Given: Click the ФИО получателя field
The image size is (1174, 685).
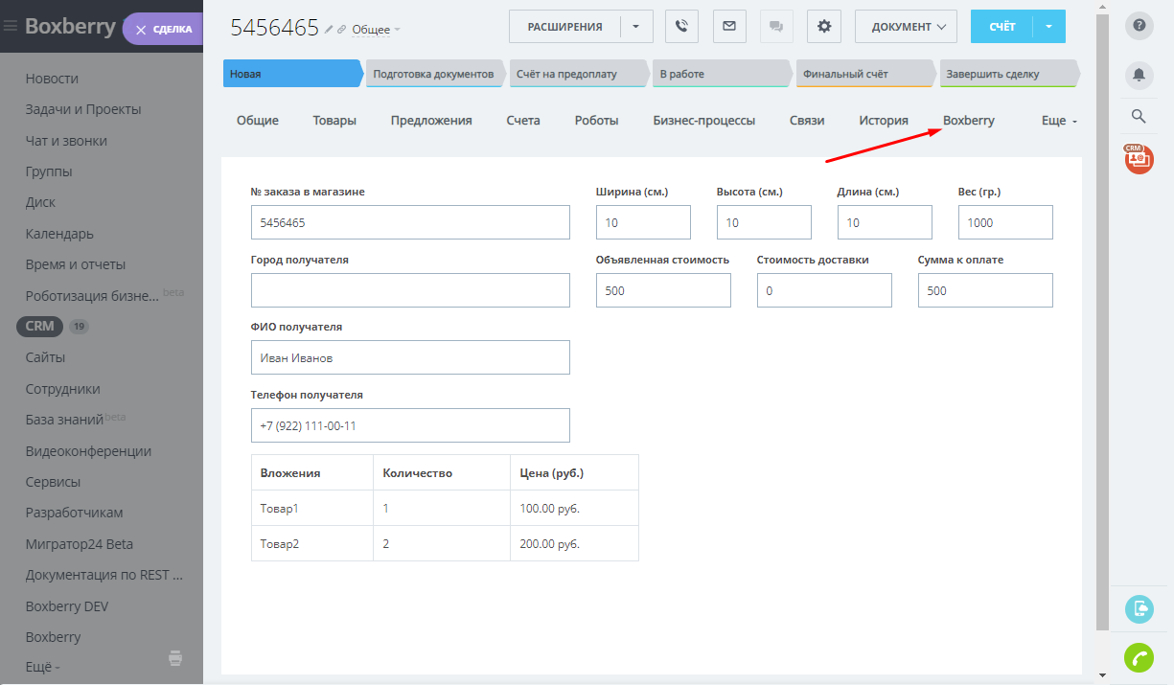Looking at the screenshot, I should coord(410,357).
